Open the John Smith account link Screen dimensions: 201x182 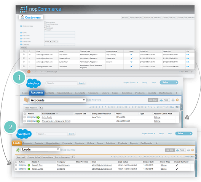(x=47, y=117)
